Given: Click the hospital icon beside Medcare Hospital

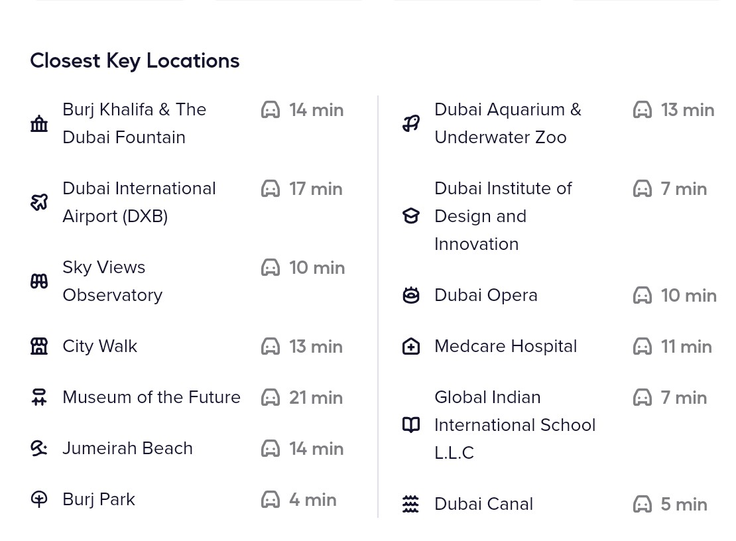Looking at the screenshot, I should [411, 346].
